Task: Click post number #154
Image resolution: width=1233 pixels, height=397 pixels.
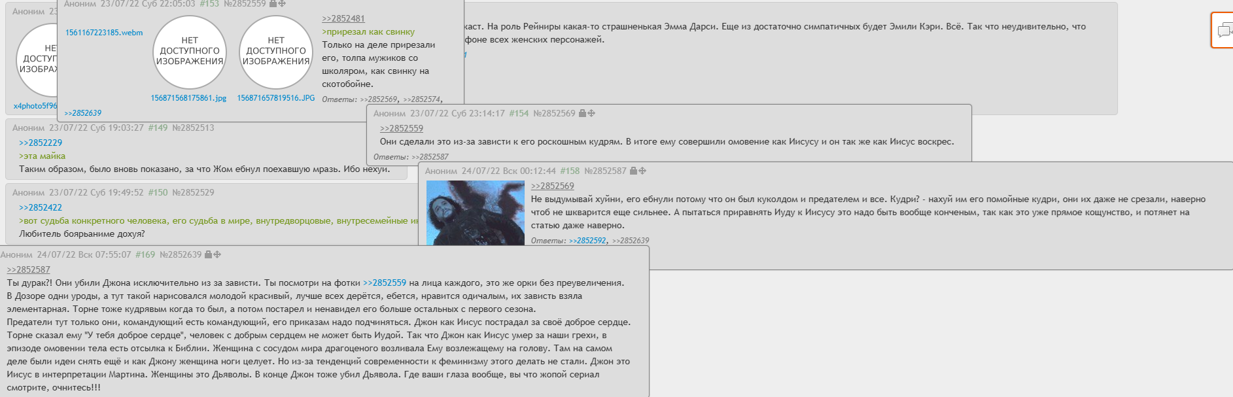Action: point(519,113)
